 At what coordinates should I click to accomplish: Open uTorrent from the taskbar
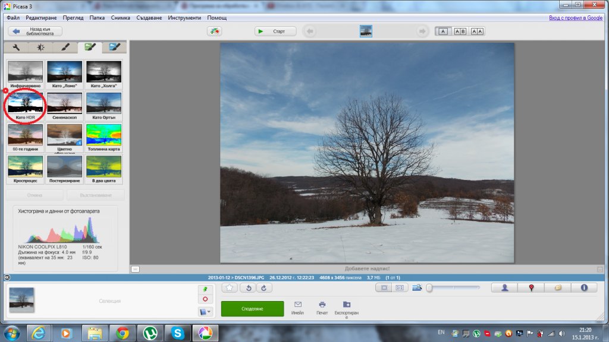pos(150,333)
